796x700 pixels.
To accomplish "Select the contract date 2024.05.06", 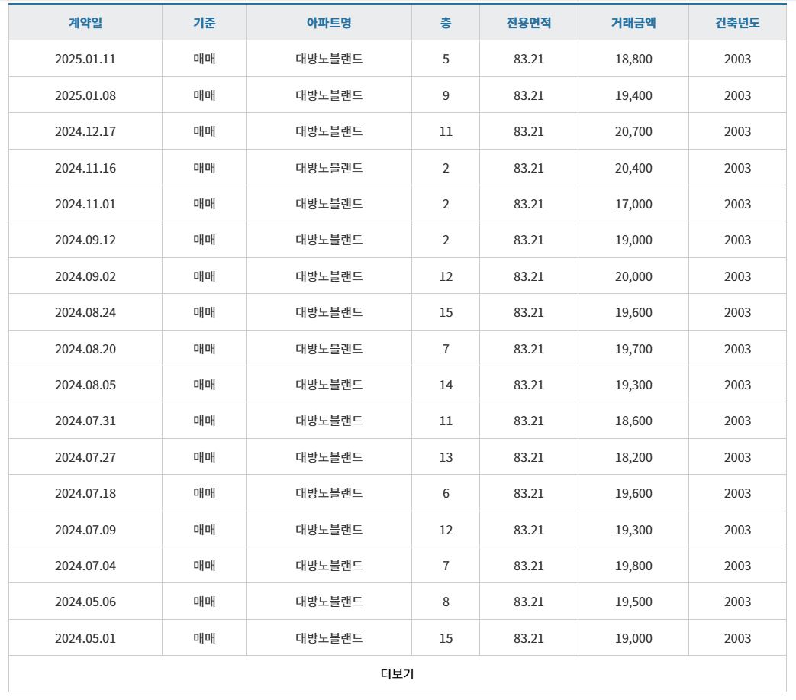I will (85, 602).
